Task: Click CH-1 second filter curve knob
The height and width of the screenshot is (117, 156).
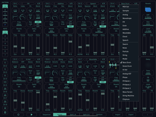Action: tap(23, 17)
